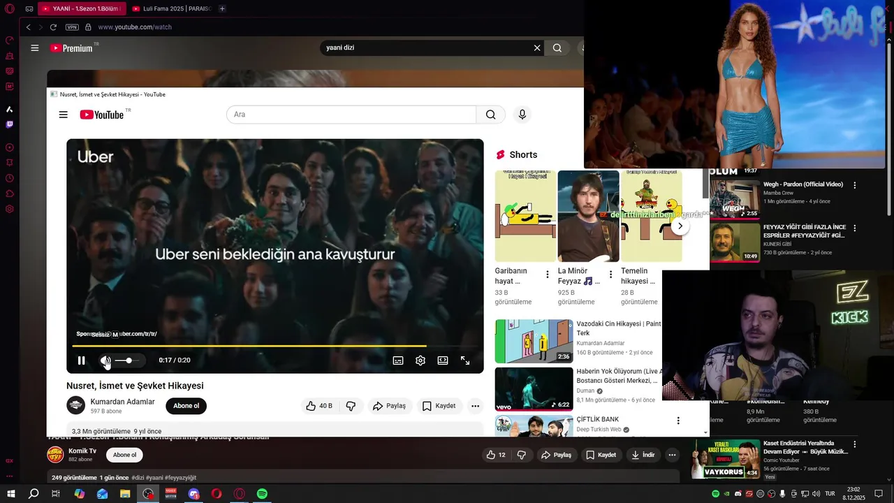894x503 pixels.
Task: Click the www.youtube.com/watch address bar
Action: pyautogui.click(x=135, y=27)
